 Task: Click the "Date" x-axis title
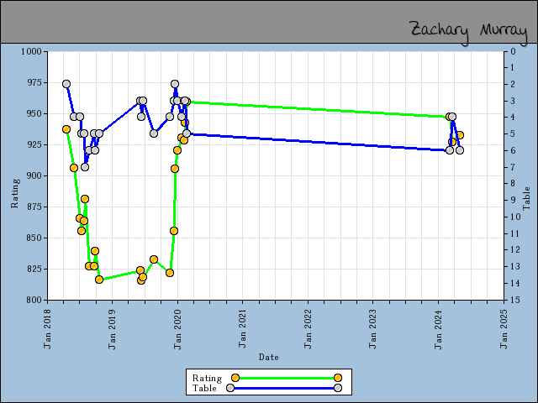269,357
